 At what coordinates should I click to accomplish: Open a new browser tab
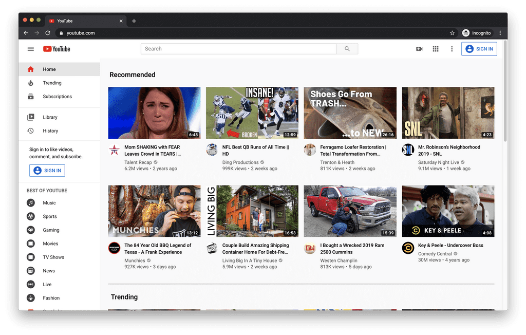click(134, 21)
